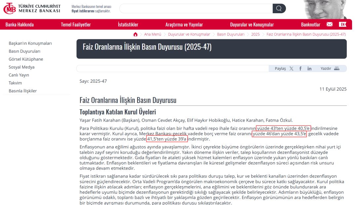Open the İstatistikler menu
Screen dimensions: 357x205
point(128,25)
